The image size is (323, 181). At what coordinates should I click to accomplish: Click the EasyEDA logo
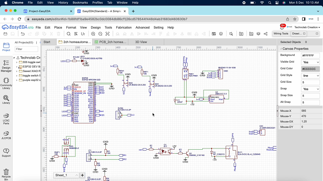click(17, 27)
